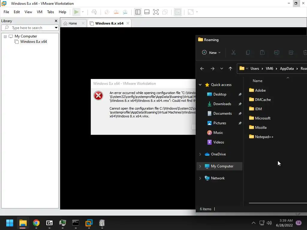The width and height of the screenshot is (307, 230).
Task: Go up one folder level in Explorer
Action: coord(231,69)
